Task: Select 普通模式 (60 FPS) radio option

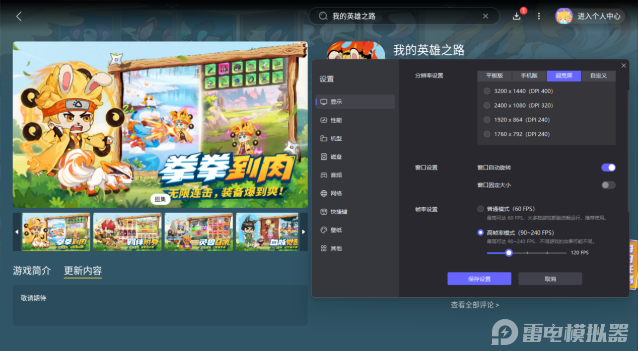Action: coord(480,209)
